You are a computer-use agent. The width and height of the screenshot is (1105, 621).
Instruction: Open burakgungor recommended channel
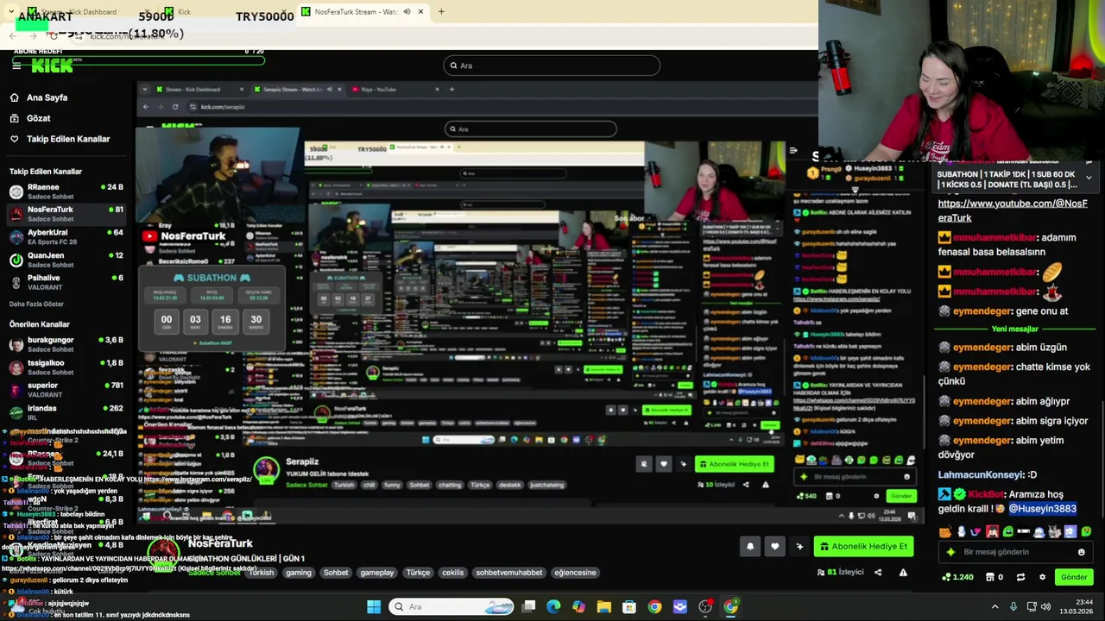pyautogui.click(x=66, y=344)
